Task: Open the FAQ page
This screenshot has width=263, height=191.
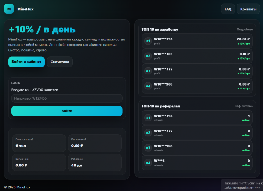Action: click(x=228, y=9)
